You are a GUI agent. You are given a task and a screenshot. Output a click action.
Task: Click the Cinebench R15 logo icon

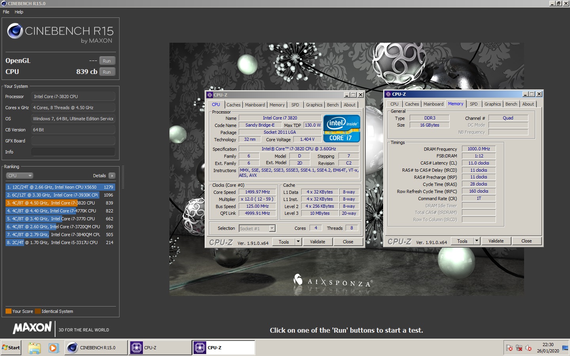pos(15,31)
